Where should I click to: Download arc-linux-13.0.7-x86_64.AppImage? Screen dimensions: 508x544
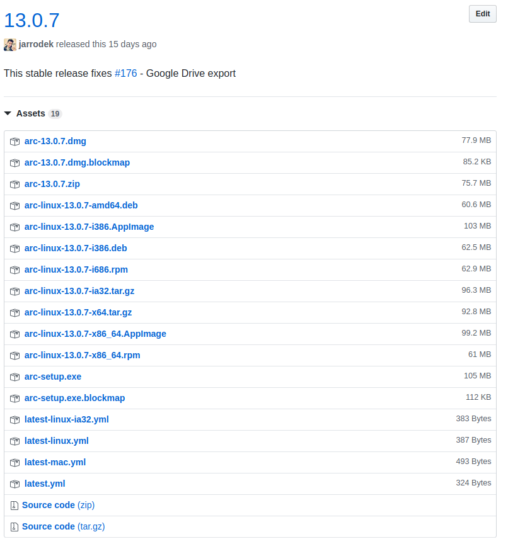click(95, 334)
